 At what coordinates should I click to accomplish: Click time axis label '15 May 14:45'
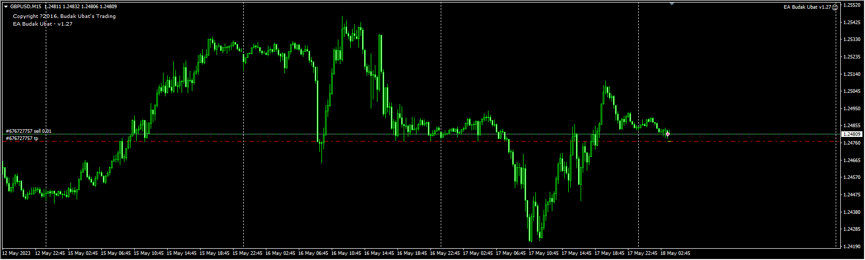coord(182,253)
